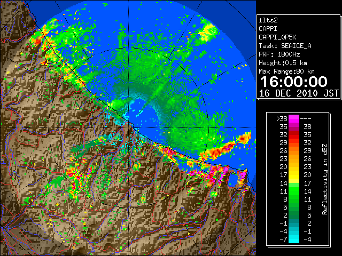Screen dimensions: 342x256
Task: Click the vertical 'Reflectivity in dBZ' label
Action: (325, 179)
